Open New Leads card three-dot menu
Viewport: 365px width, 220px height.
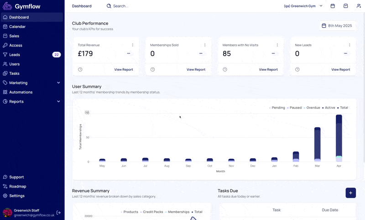[349, 45]
